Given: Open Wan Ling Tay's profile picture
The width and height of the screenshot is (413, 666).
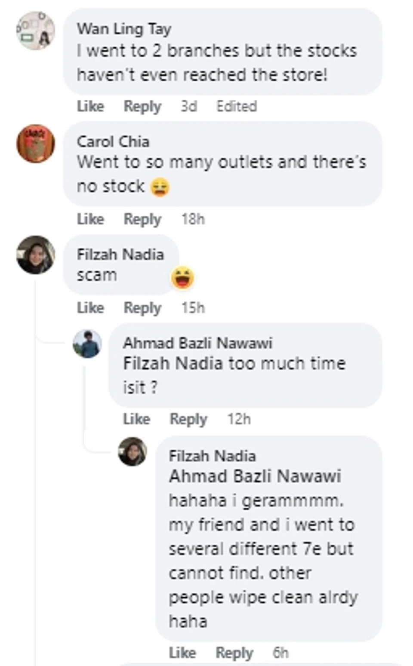Looking at the screenshot, I should (36, 31).
